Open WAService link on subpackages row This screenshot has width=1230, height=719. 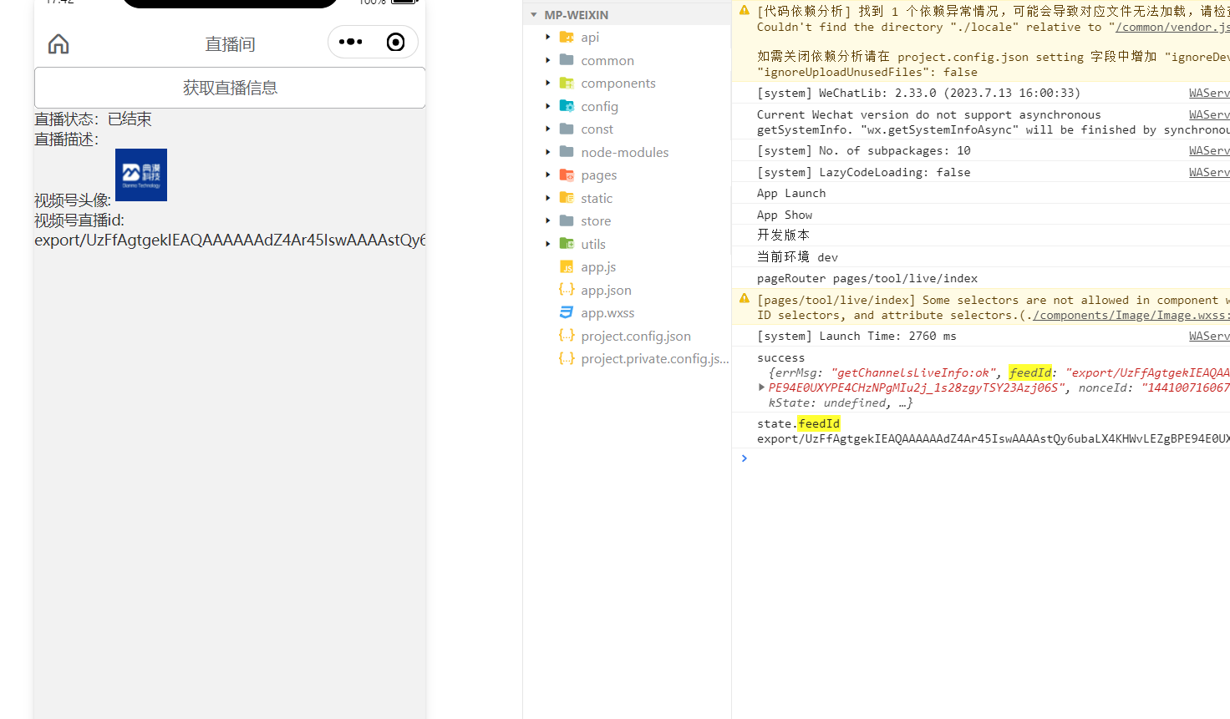(1209, 150)
